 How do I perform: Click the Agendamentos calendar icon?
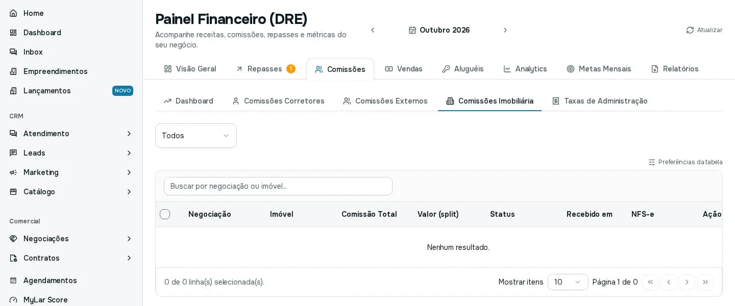pos(13,280)
